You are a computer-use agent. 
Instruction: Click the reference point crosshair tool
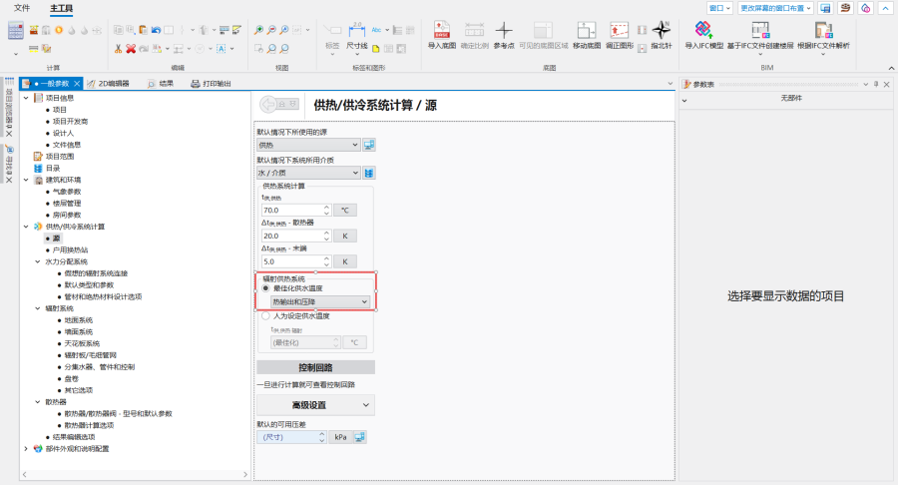[x=506, y=31]
